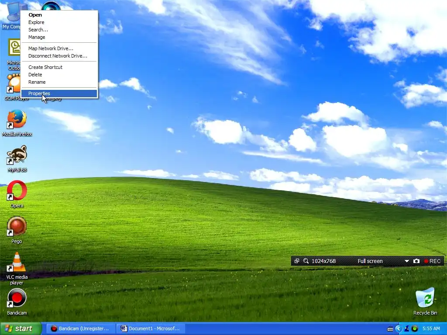
Task: Click the Bandicam REC record button
Action: coord(433,261)
